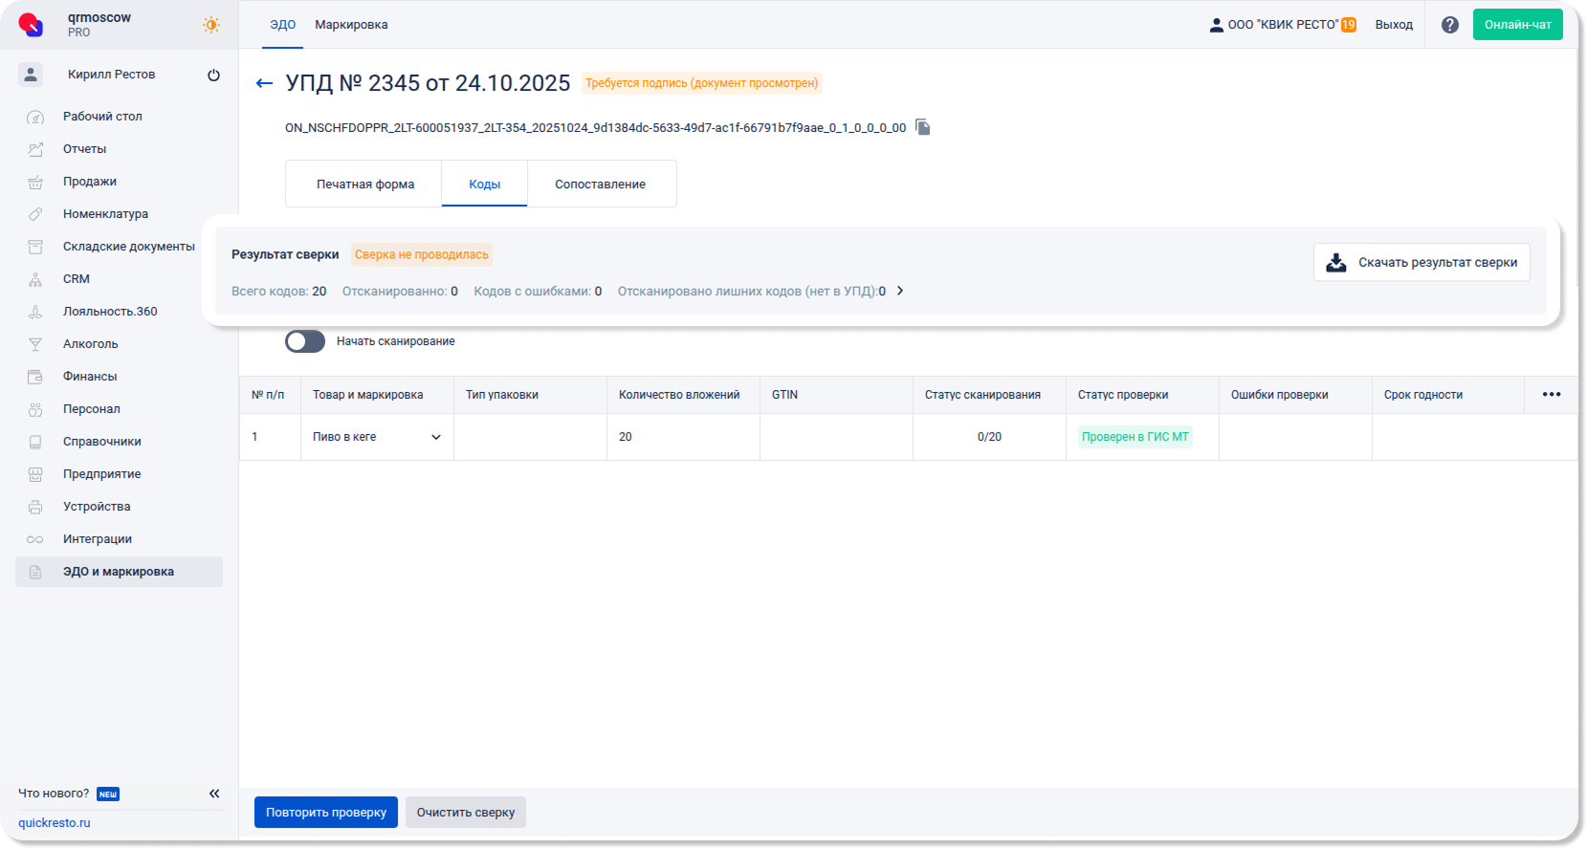Download results via Скачать результат сверки

1422,262
